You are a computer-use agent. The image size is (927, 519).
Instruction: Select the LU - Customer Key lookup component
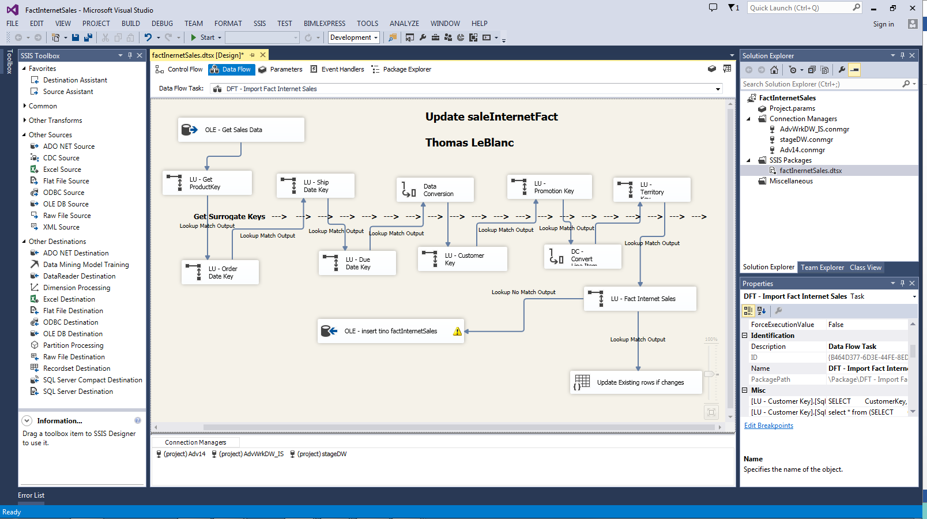(462, 259)
